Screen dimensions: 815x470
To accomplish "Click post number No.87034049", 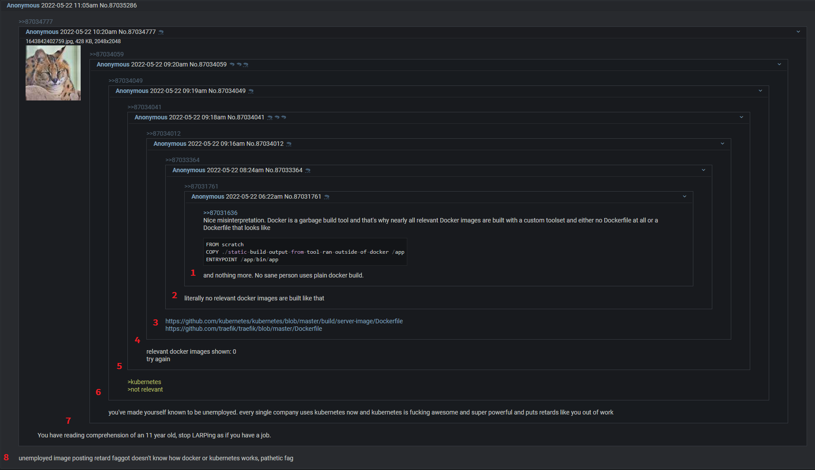I will tap(227, 91).
